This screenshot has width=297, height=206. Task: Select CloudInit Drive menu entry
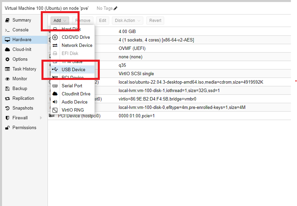click(72, 94)
